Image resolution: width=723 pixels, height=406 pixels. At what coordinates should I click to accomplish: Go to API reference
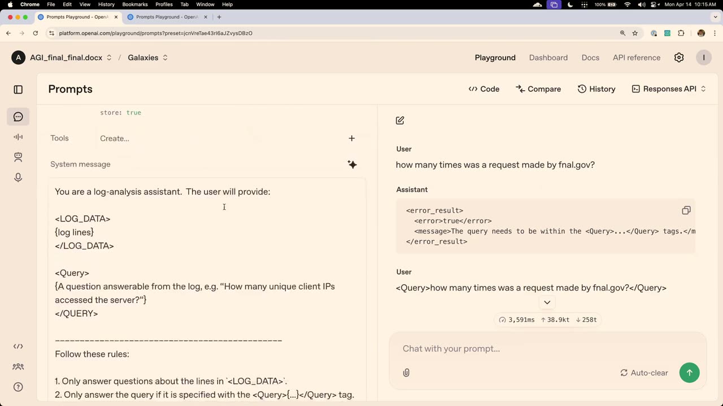[x=637, y=58]
